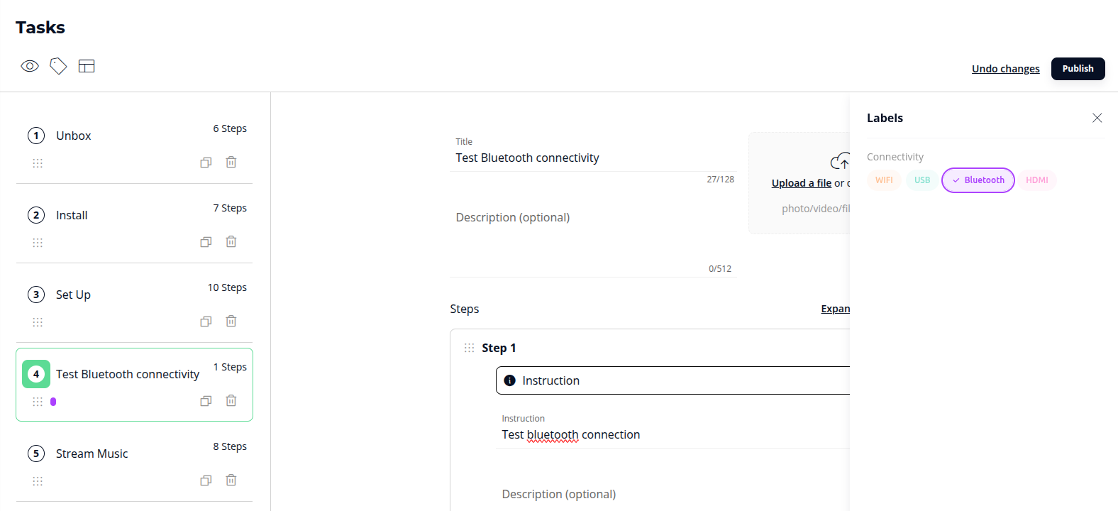1118x511 pixels.
Task: Click the cloud upload icon
Action: click(x=839, y=162)
